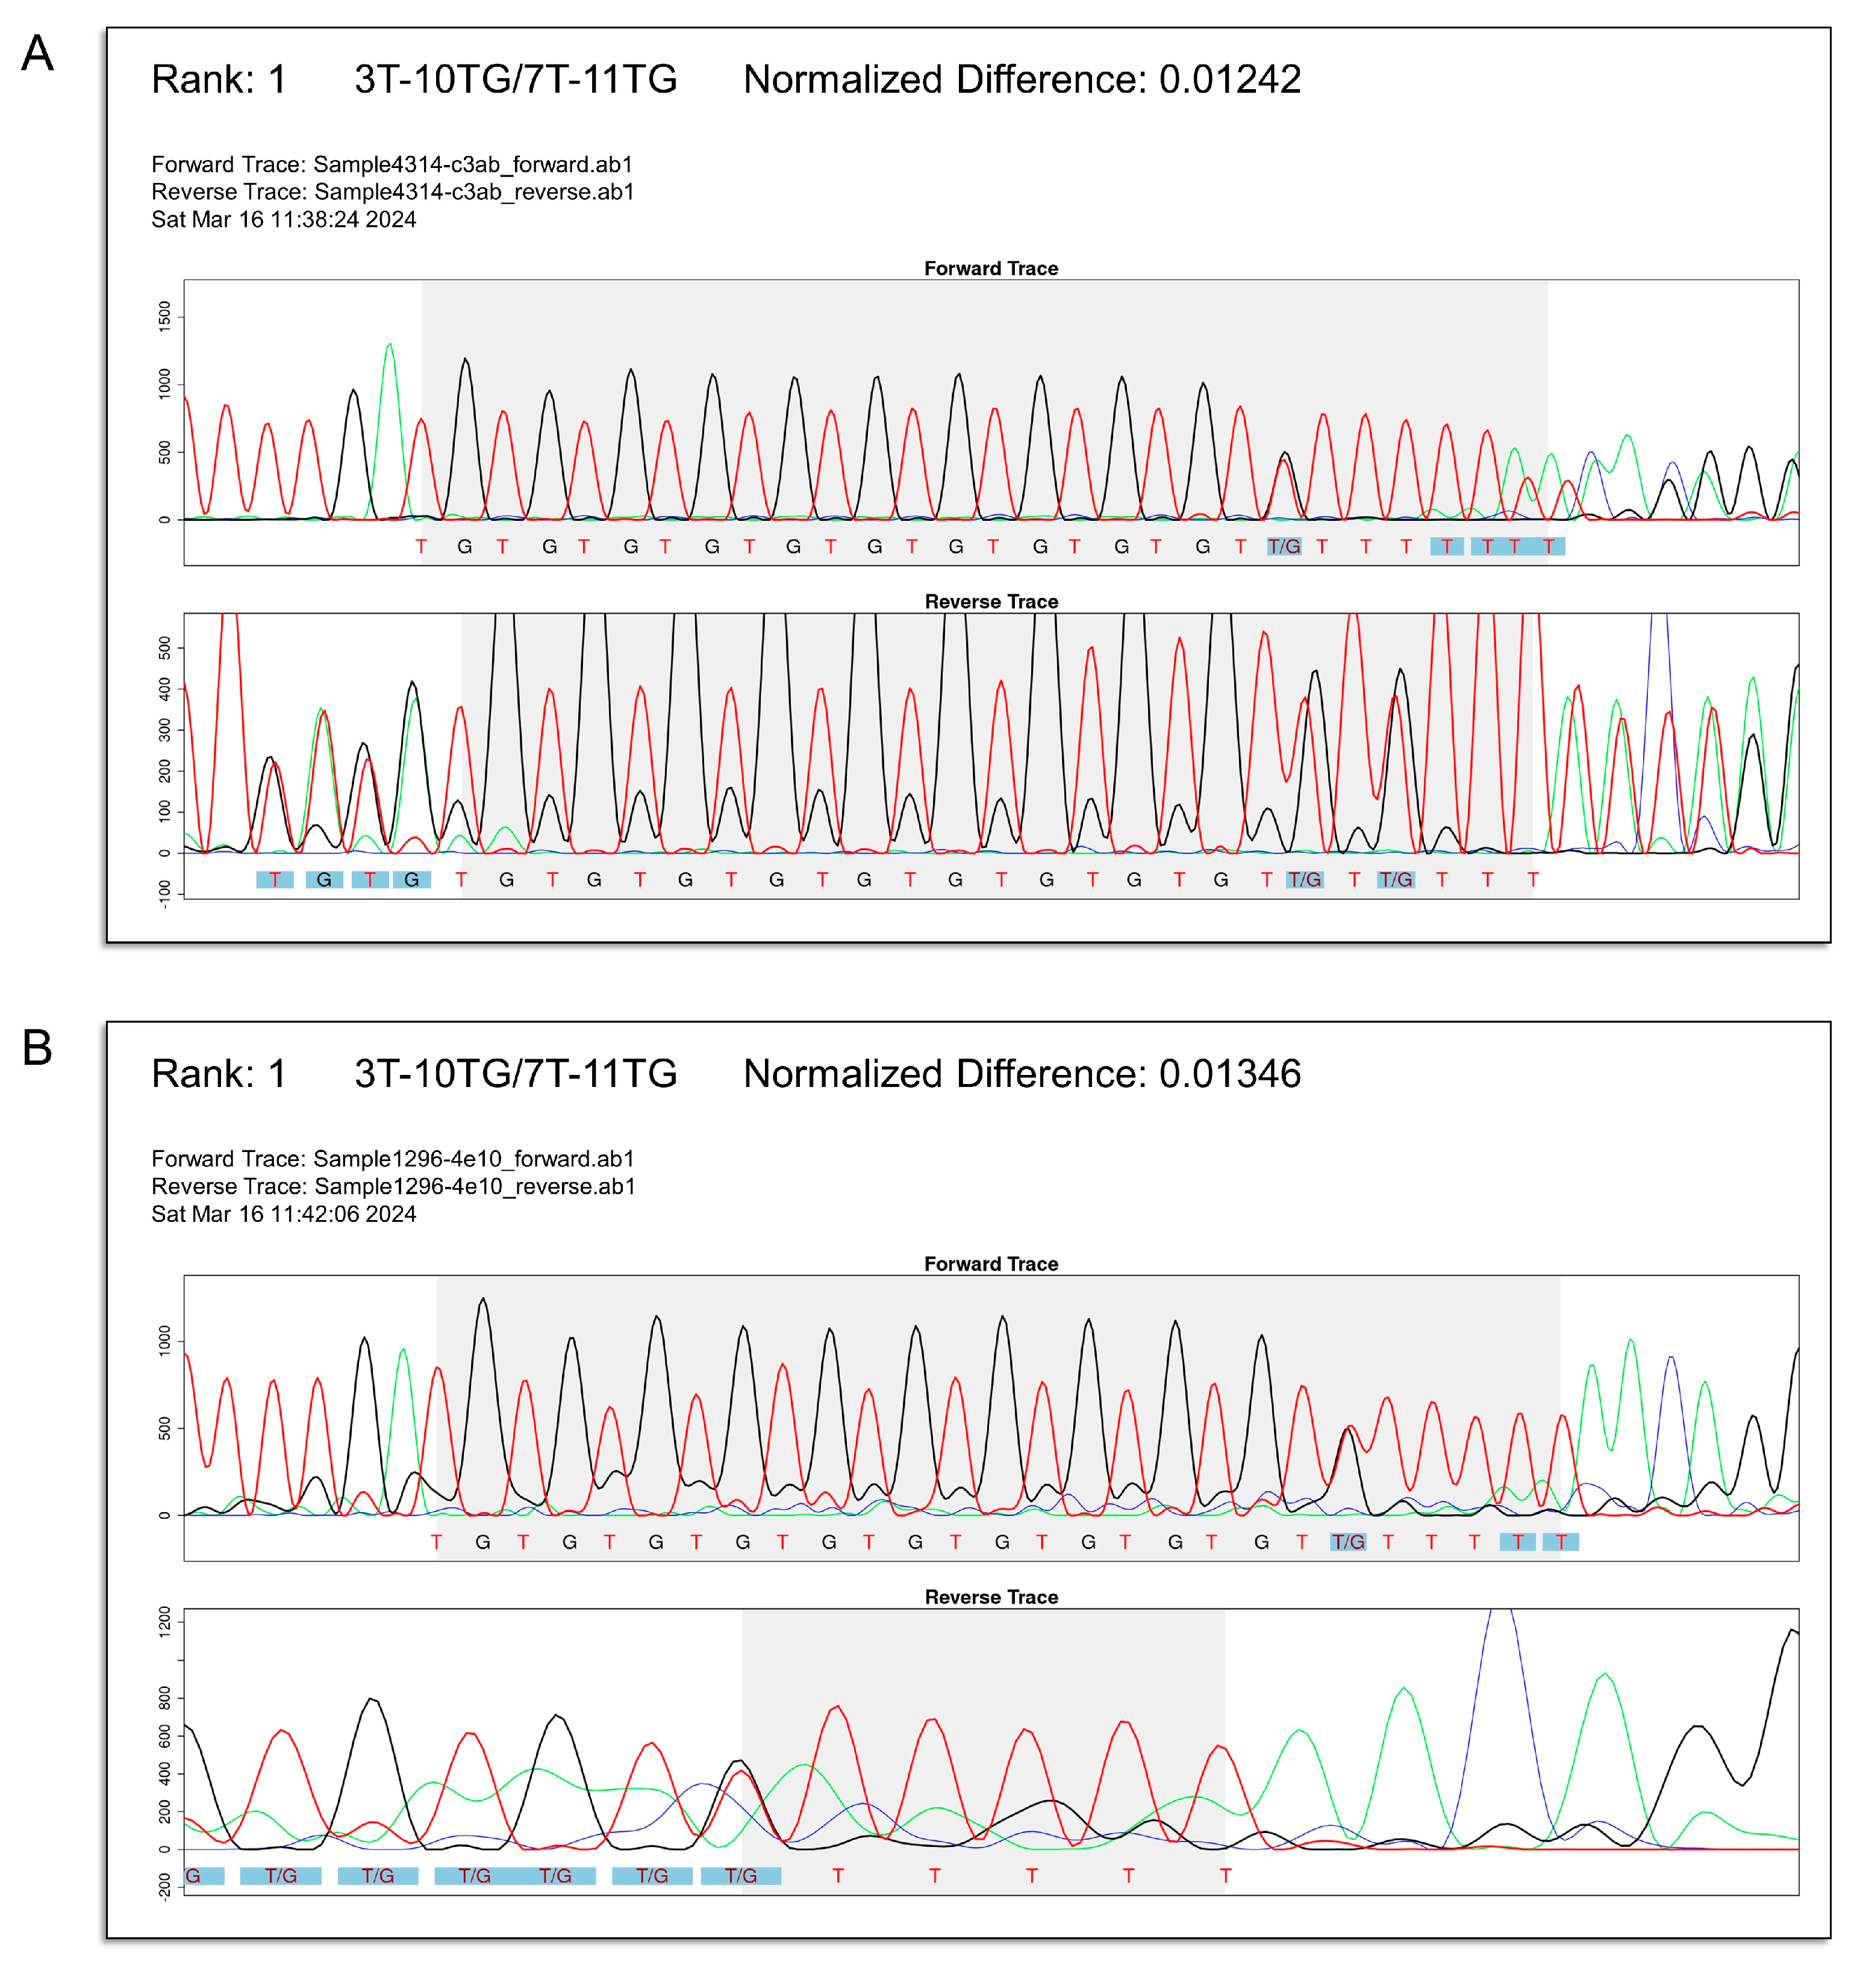1863x1968 pixels.
Task: Click highlighted T/G call in panel B forward trace
Action: click(x=1347, y=1542)
